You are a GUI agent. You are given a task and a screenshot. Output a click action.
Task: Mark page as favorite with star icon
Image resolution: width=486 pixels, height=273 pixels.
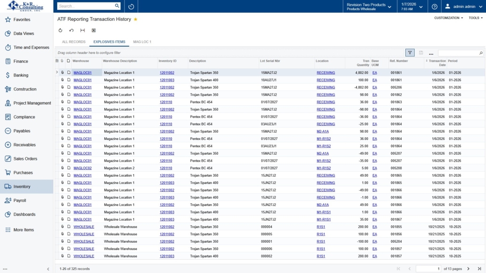tap(136, 19)
